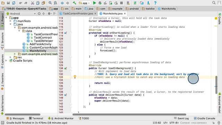The height and width of the screenshot is (125, 222).
Task: Open the Messages tool window
Action: pos(15,118)
